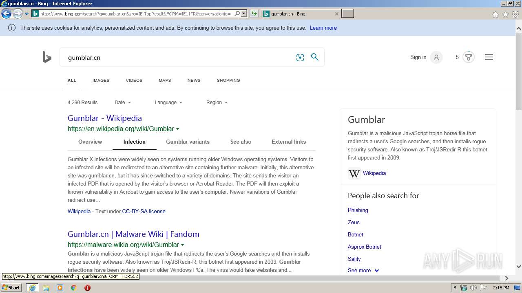Image resolution: width=522 pixels, height=293 pixels.
Task: Click Asprox Botnet related search
Action: point(365,247)
